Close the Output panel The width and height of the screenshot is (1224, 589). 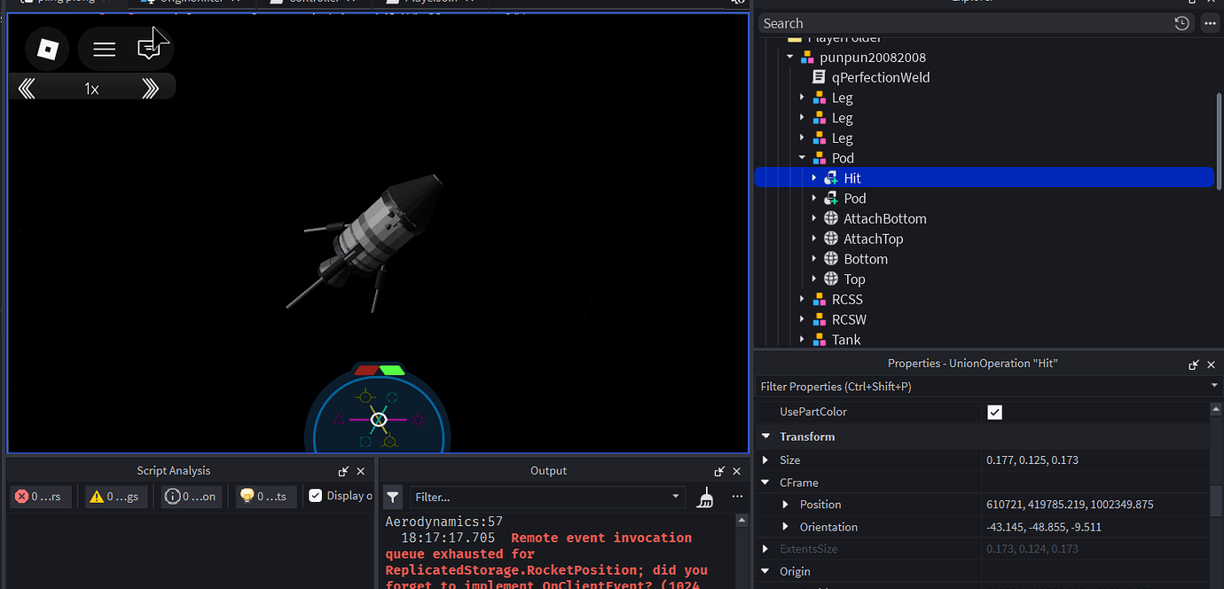(737, 471)
